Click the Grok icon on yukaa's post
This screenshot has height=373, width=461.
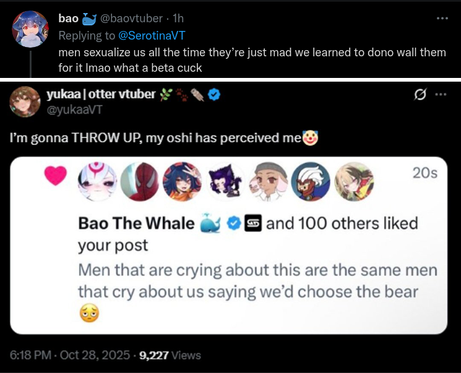click(x=421, y=95)
